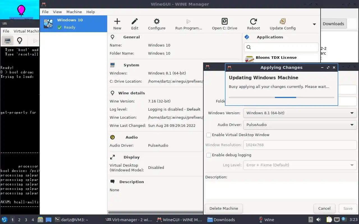Enable Virtual Desktop Window checkbox
This screenshot has width=359, height=224.
coord(209,135)
